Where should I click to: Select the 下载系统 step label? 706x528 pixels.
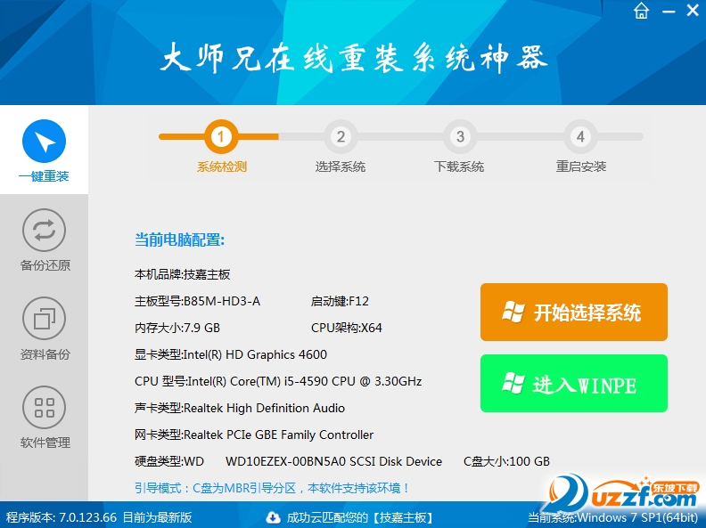point(459,167)
